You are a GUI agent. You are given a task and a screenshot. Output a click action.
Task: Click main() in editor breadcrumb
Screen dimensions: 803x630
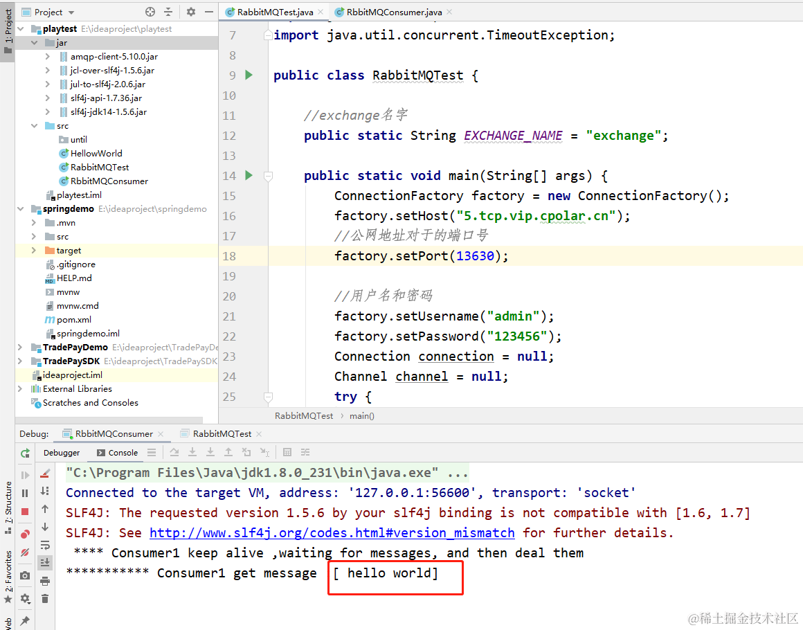point(361,416)
